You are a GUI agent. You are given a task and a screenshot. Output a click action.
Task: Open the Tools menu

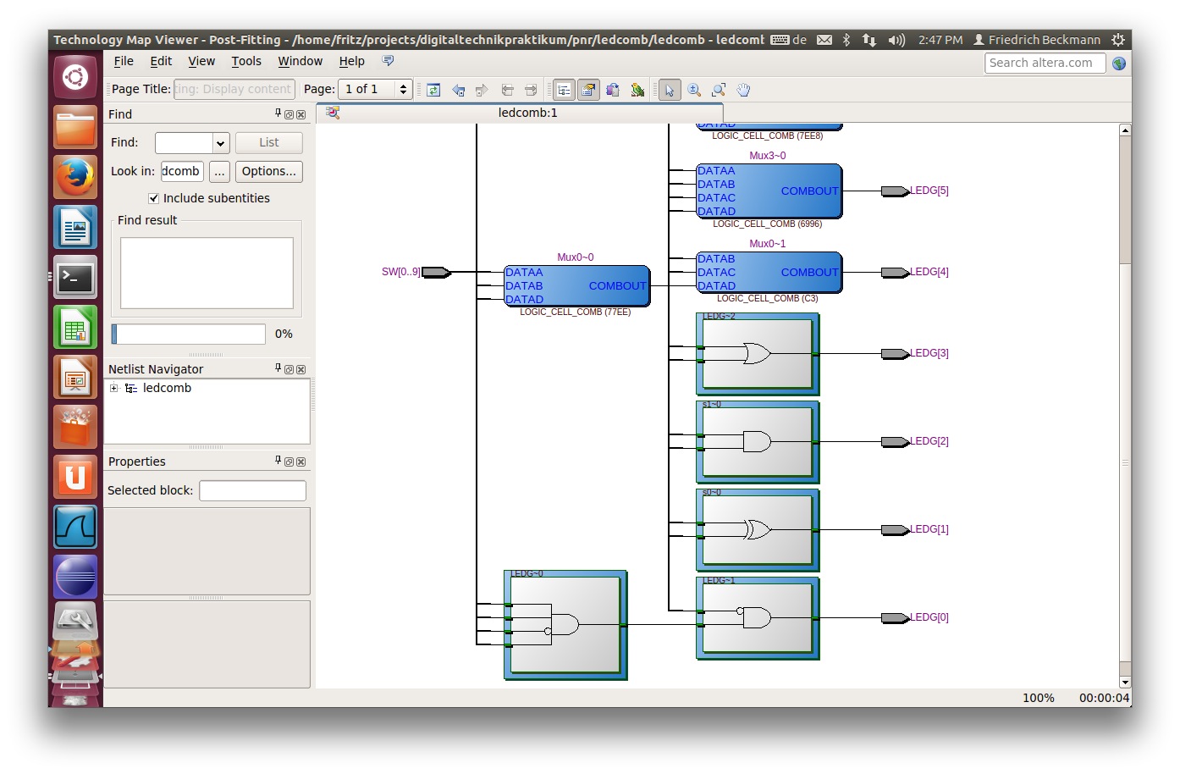pyautogui.click(x=246, y=61)
